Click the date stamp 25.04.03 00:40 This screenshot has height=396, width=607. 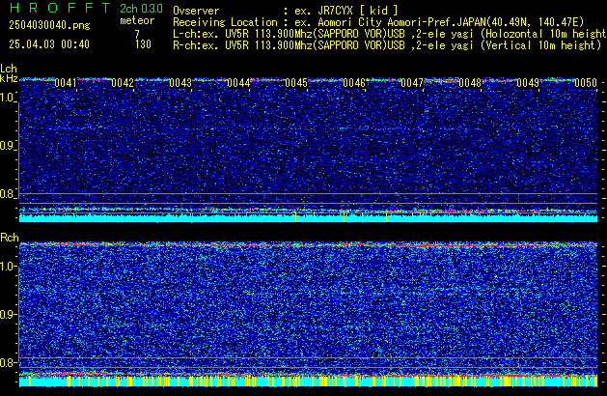pyautogui.click(x=49, y=44)
